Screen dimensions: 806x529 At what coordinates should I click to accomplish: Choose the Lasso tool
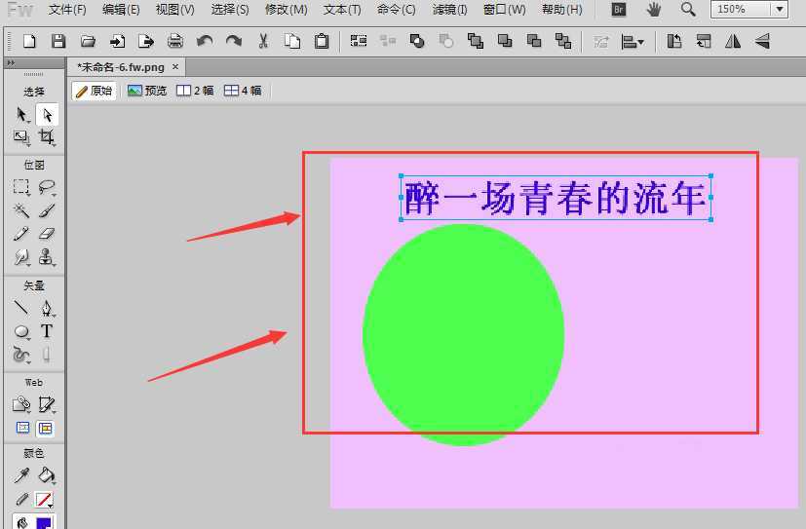coord(46,186)
